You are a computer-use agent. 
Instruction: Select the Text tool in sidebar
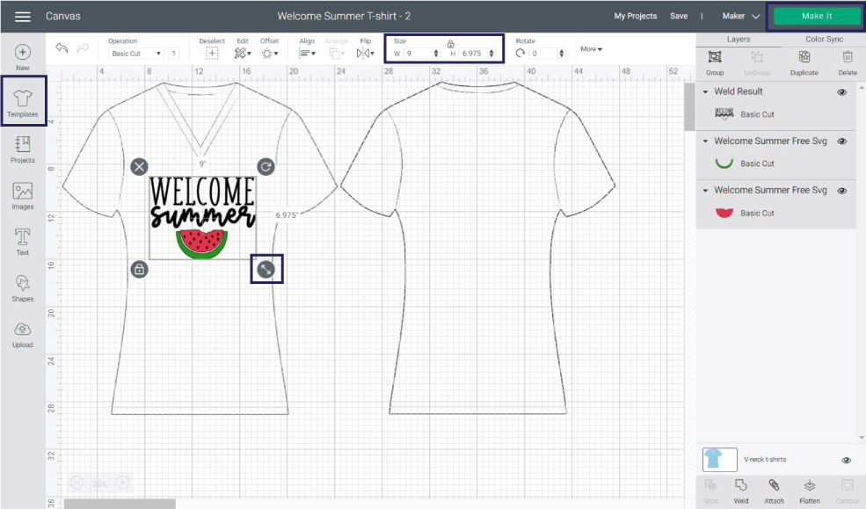[x=23, y=242]
